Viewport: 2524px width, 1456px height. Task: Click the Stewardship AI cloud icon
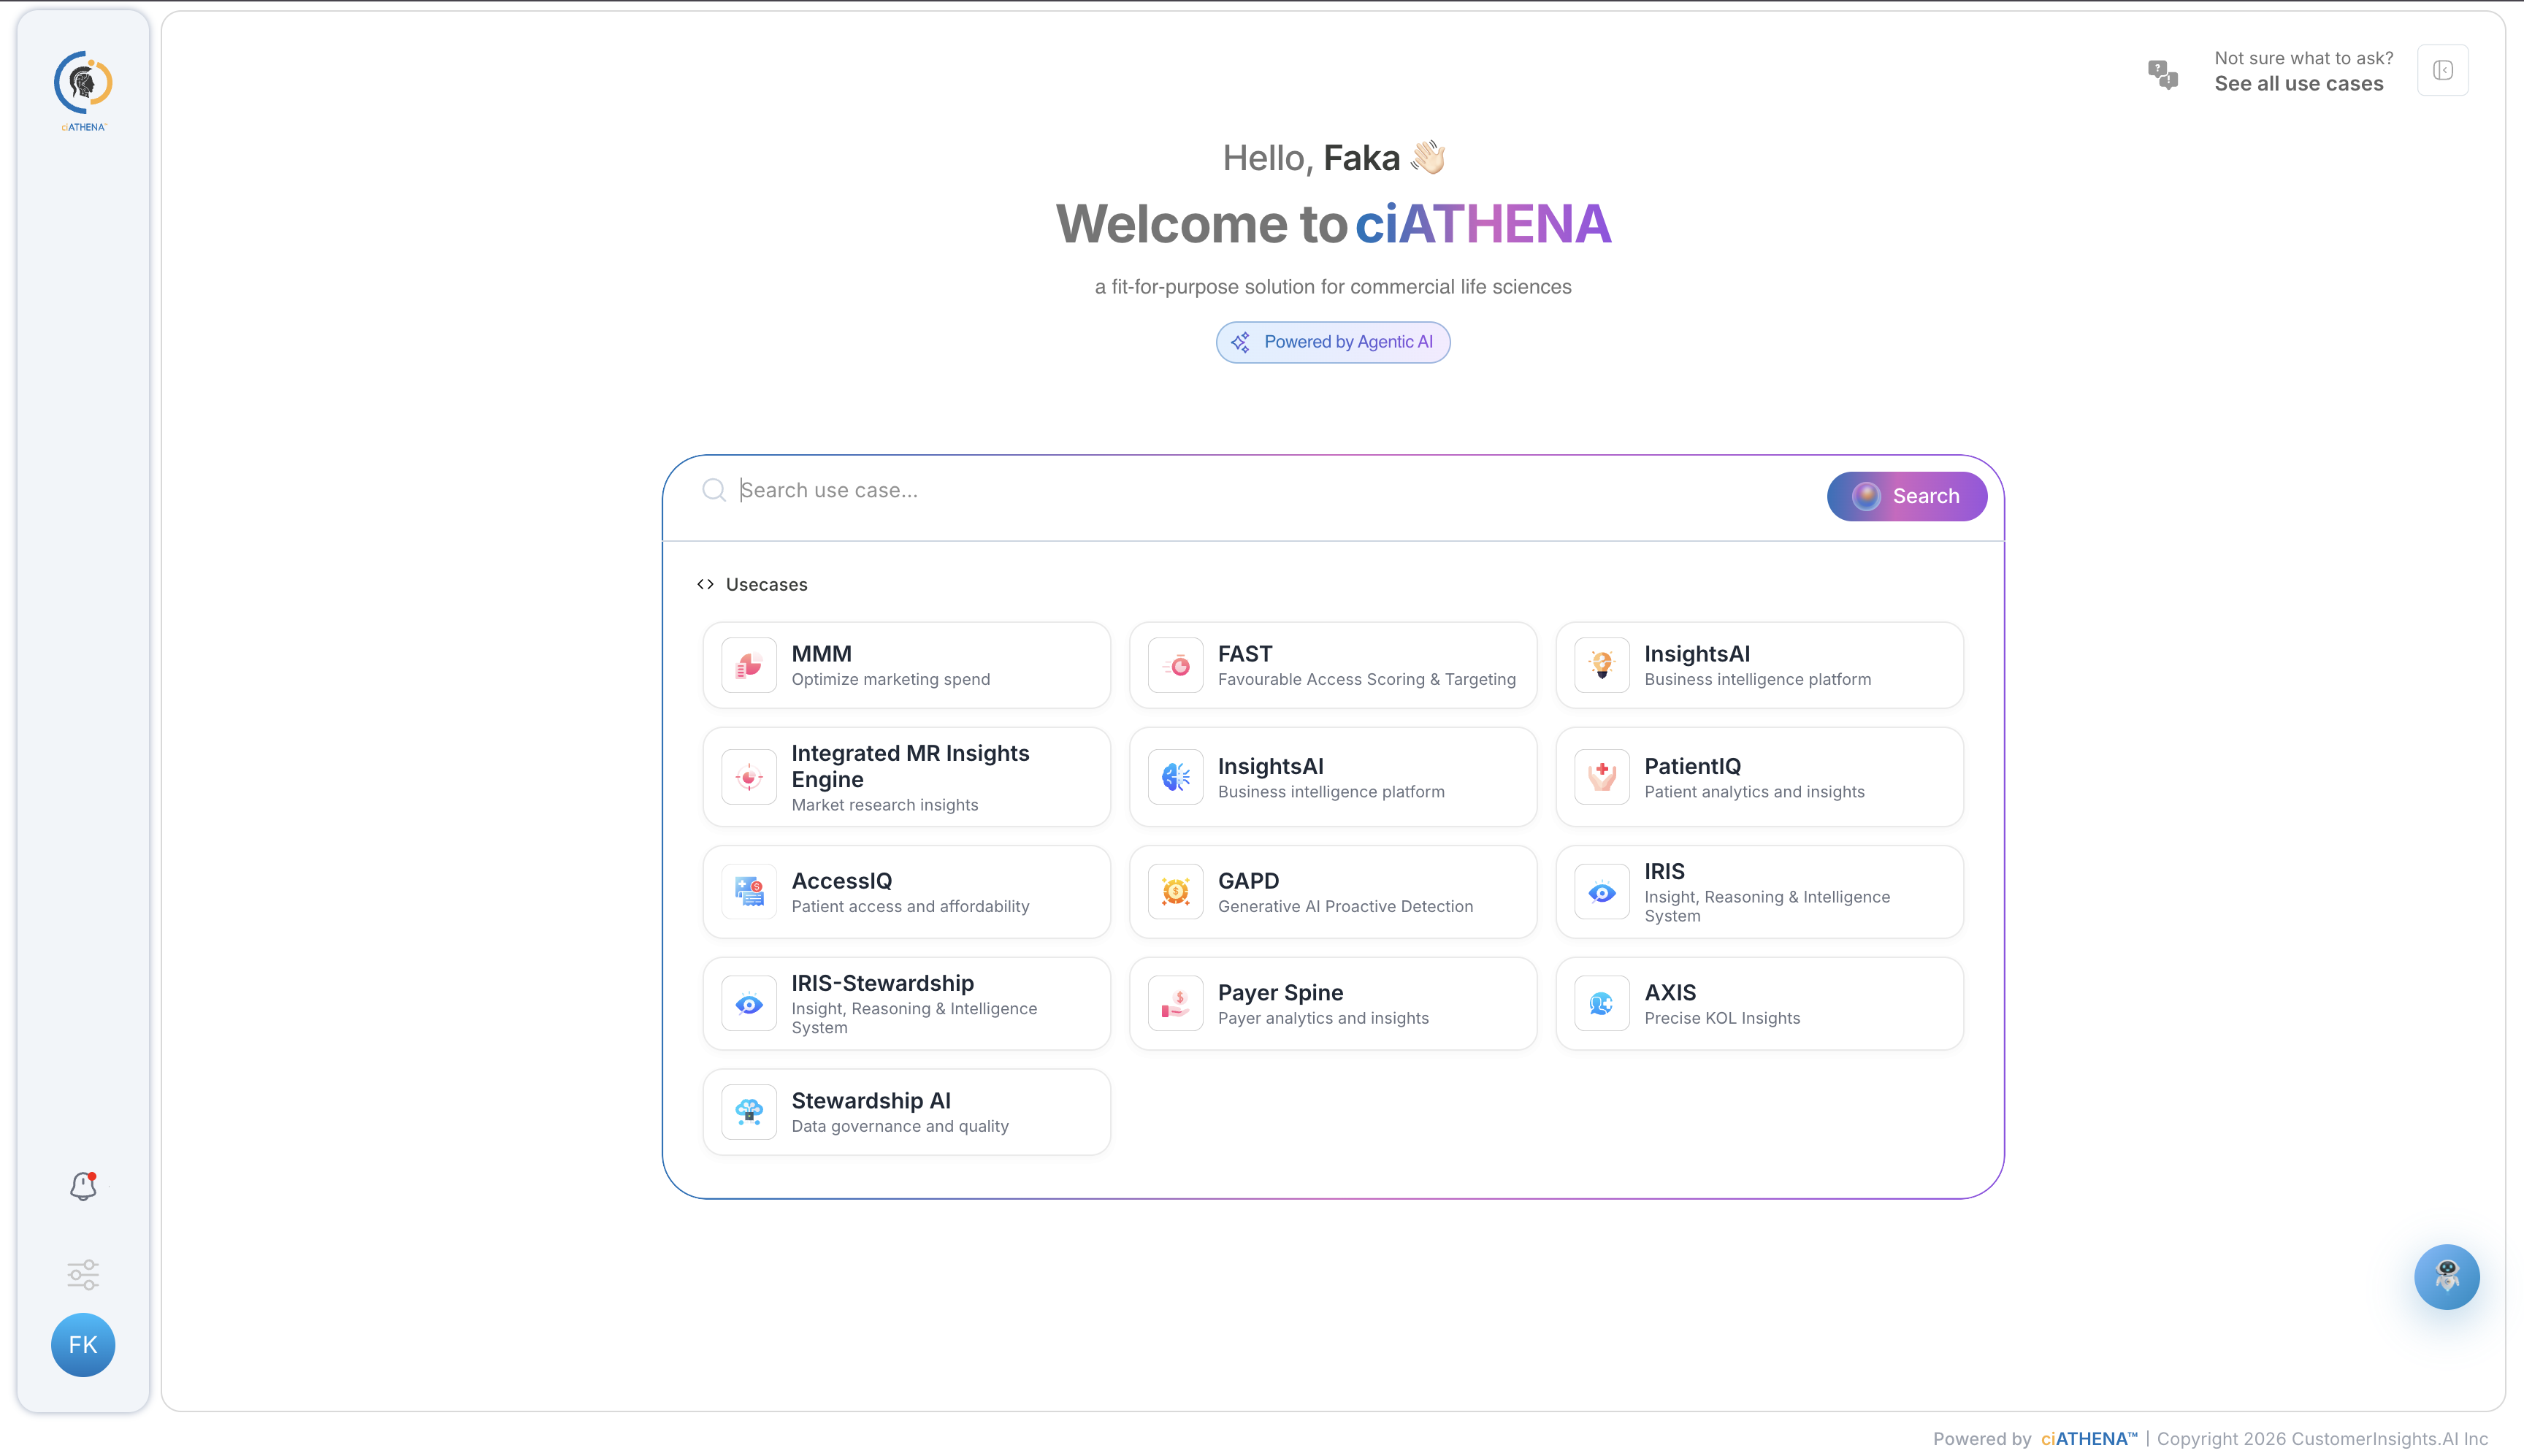click(749, 1112)
